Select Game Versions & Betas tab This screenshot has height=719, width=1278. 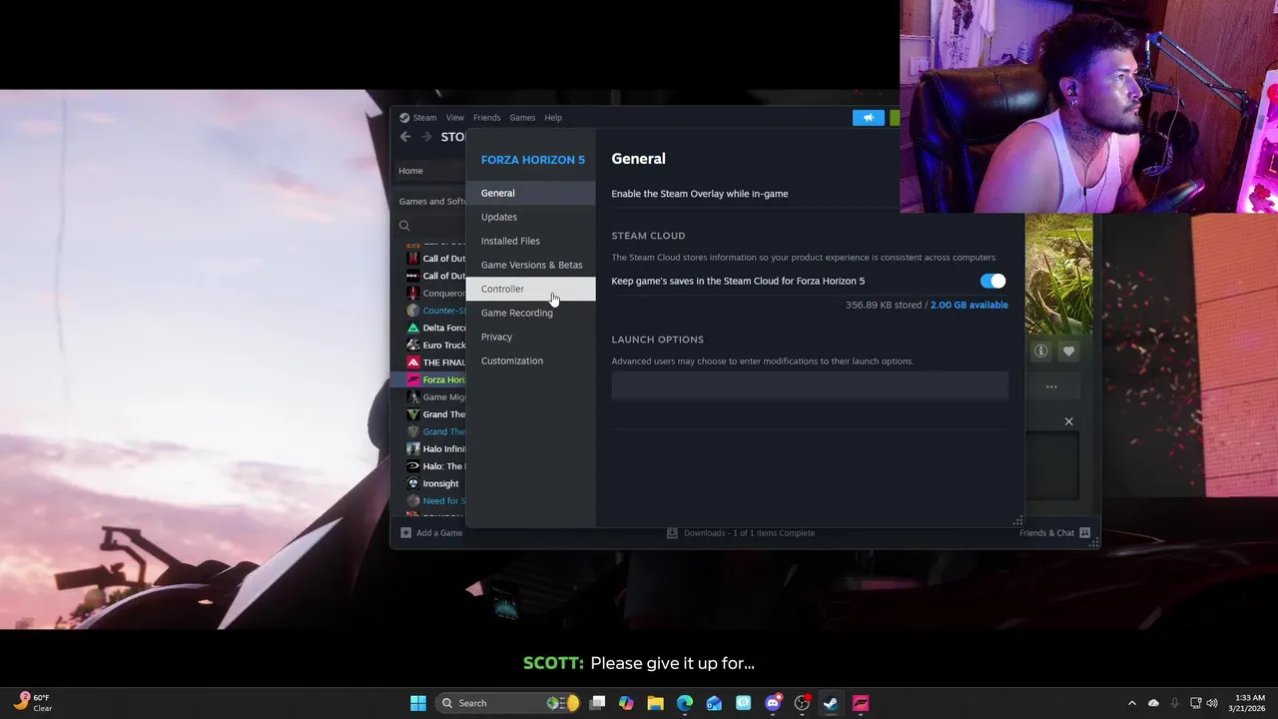[x=530, y=265]
